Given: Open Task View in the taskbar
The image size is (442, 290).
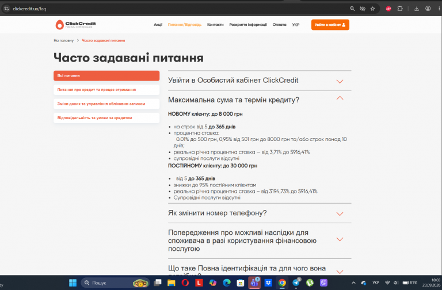Looking at the screenshot, I should (158, 283).
